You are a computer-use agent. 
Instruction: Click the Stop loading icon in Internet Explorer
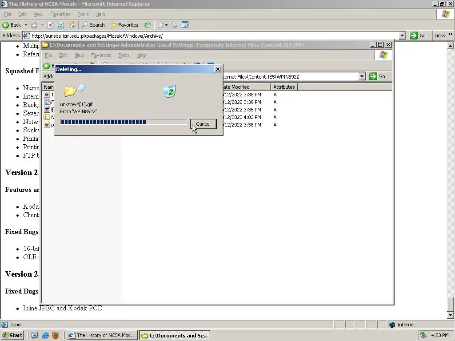point(50,25)
